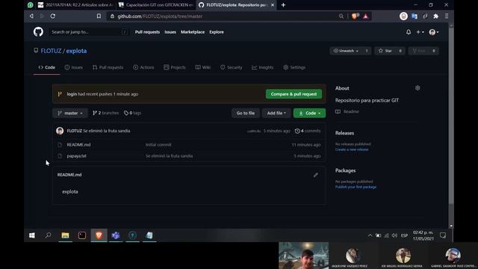Click the commit history clock icon

click(297, 131)
